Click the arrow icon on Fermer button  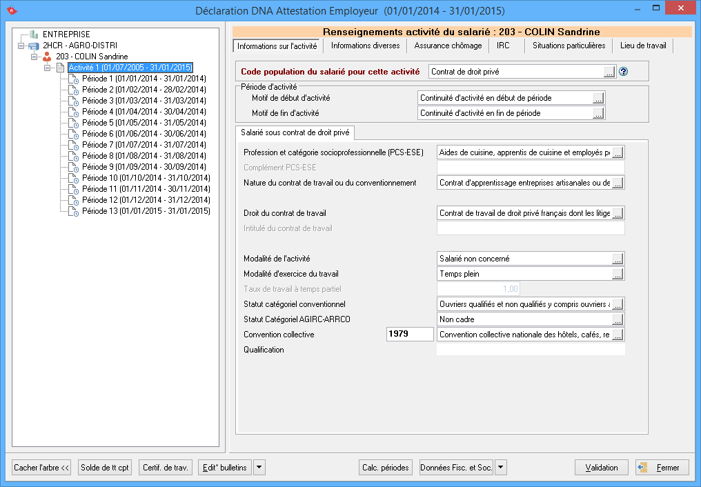coord(642,467)
